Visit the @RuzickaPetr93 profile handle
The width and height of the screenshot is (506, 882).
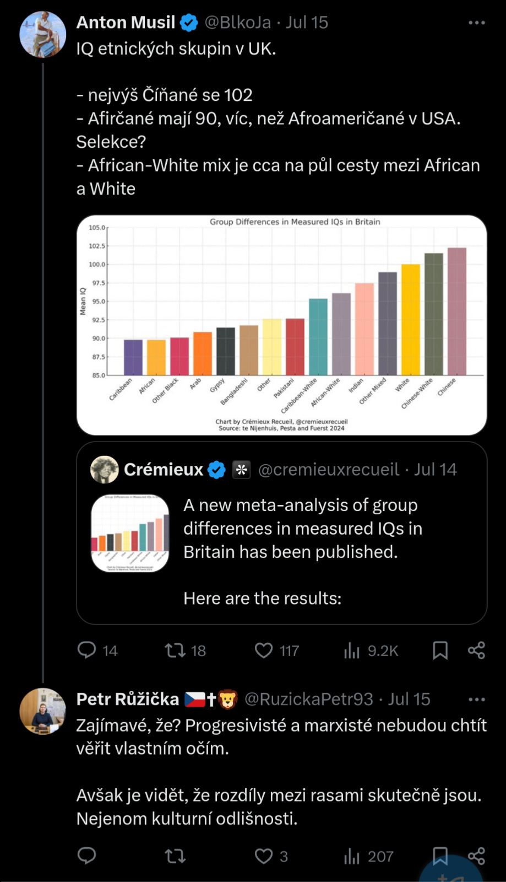click(309, 700)
